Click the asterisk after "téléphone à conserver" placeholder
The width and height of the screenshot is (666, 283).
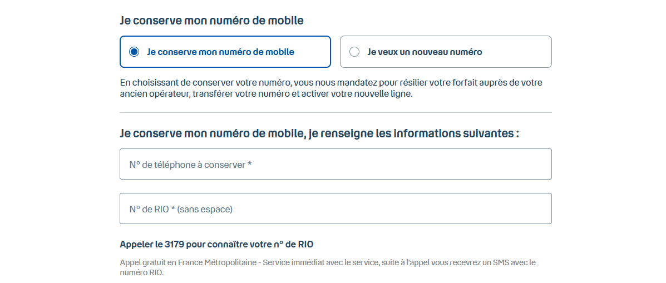tap(250, 165)
